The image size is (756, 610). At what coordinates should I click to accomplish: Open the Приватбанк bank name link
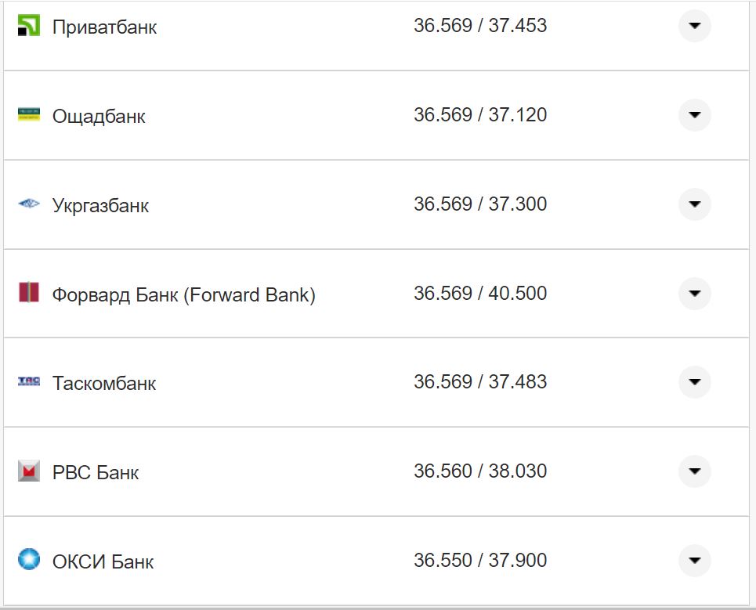pos(104,27)
